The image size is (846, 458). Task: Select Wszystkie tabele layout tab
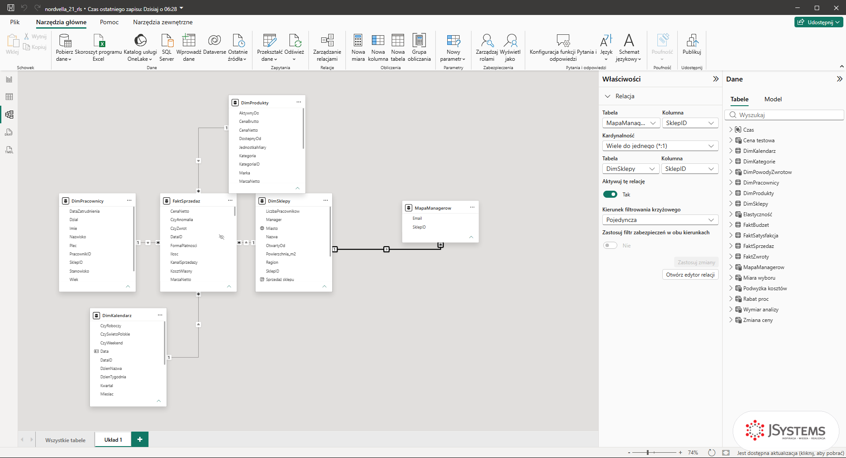click(65, 440)
